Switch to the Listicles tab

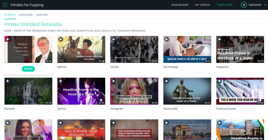(26, 15)
